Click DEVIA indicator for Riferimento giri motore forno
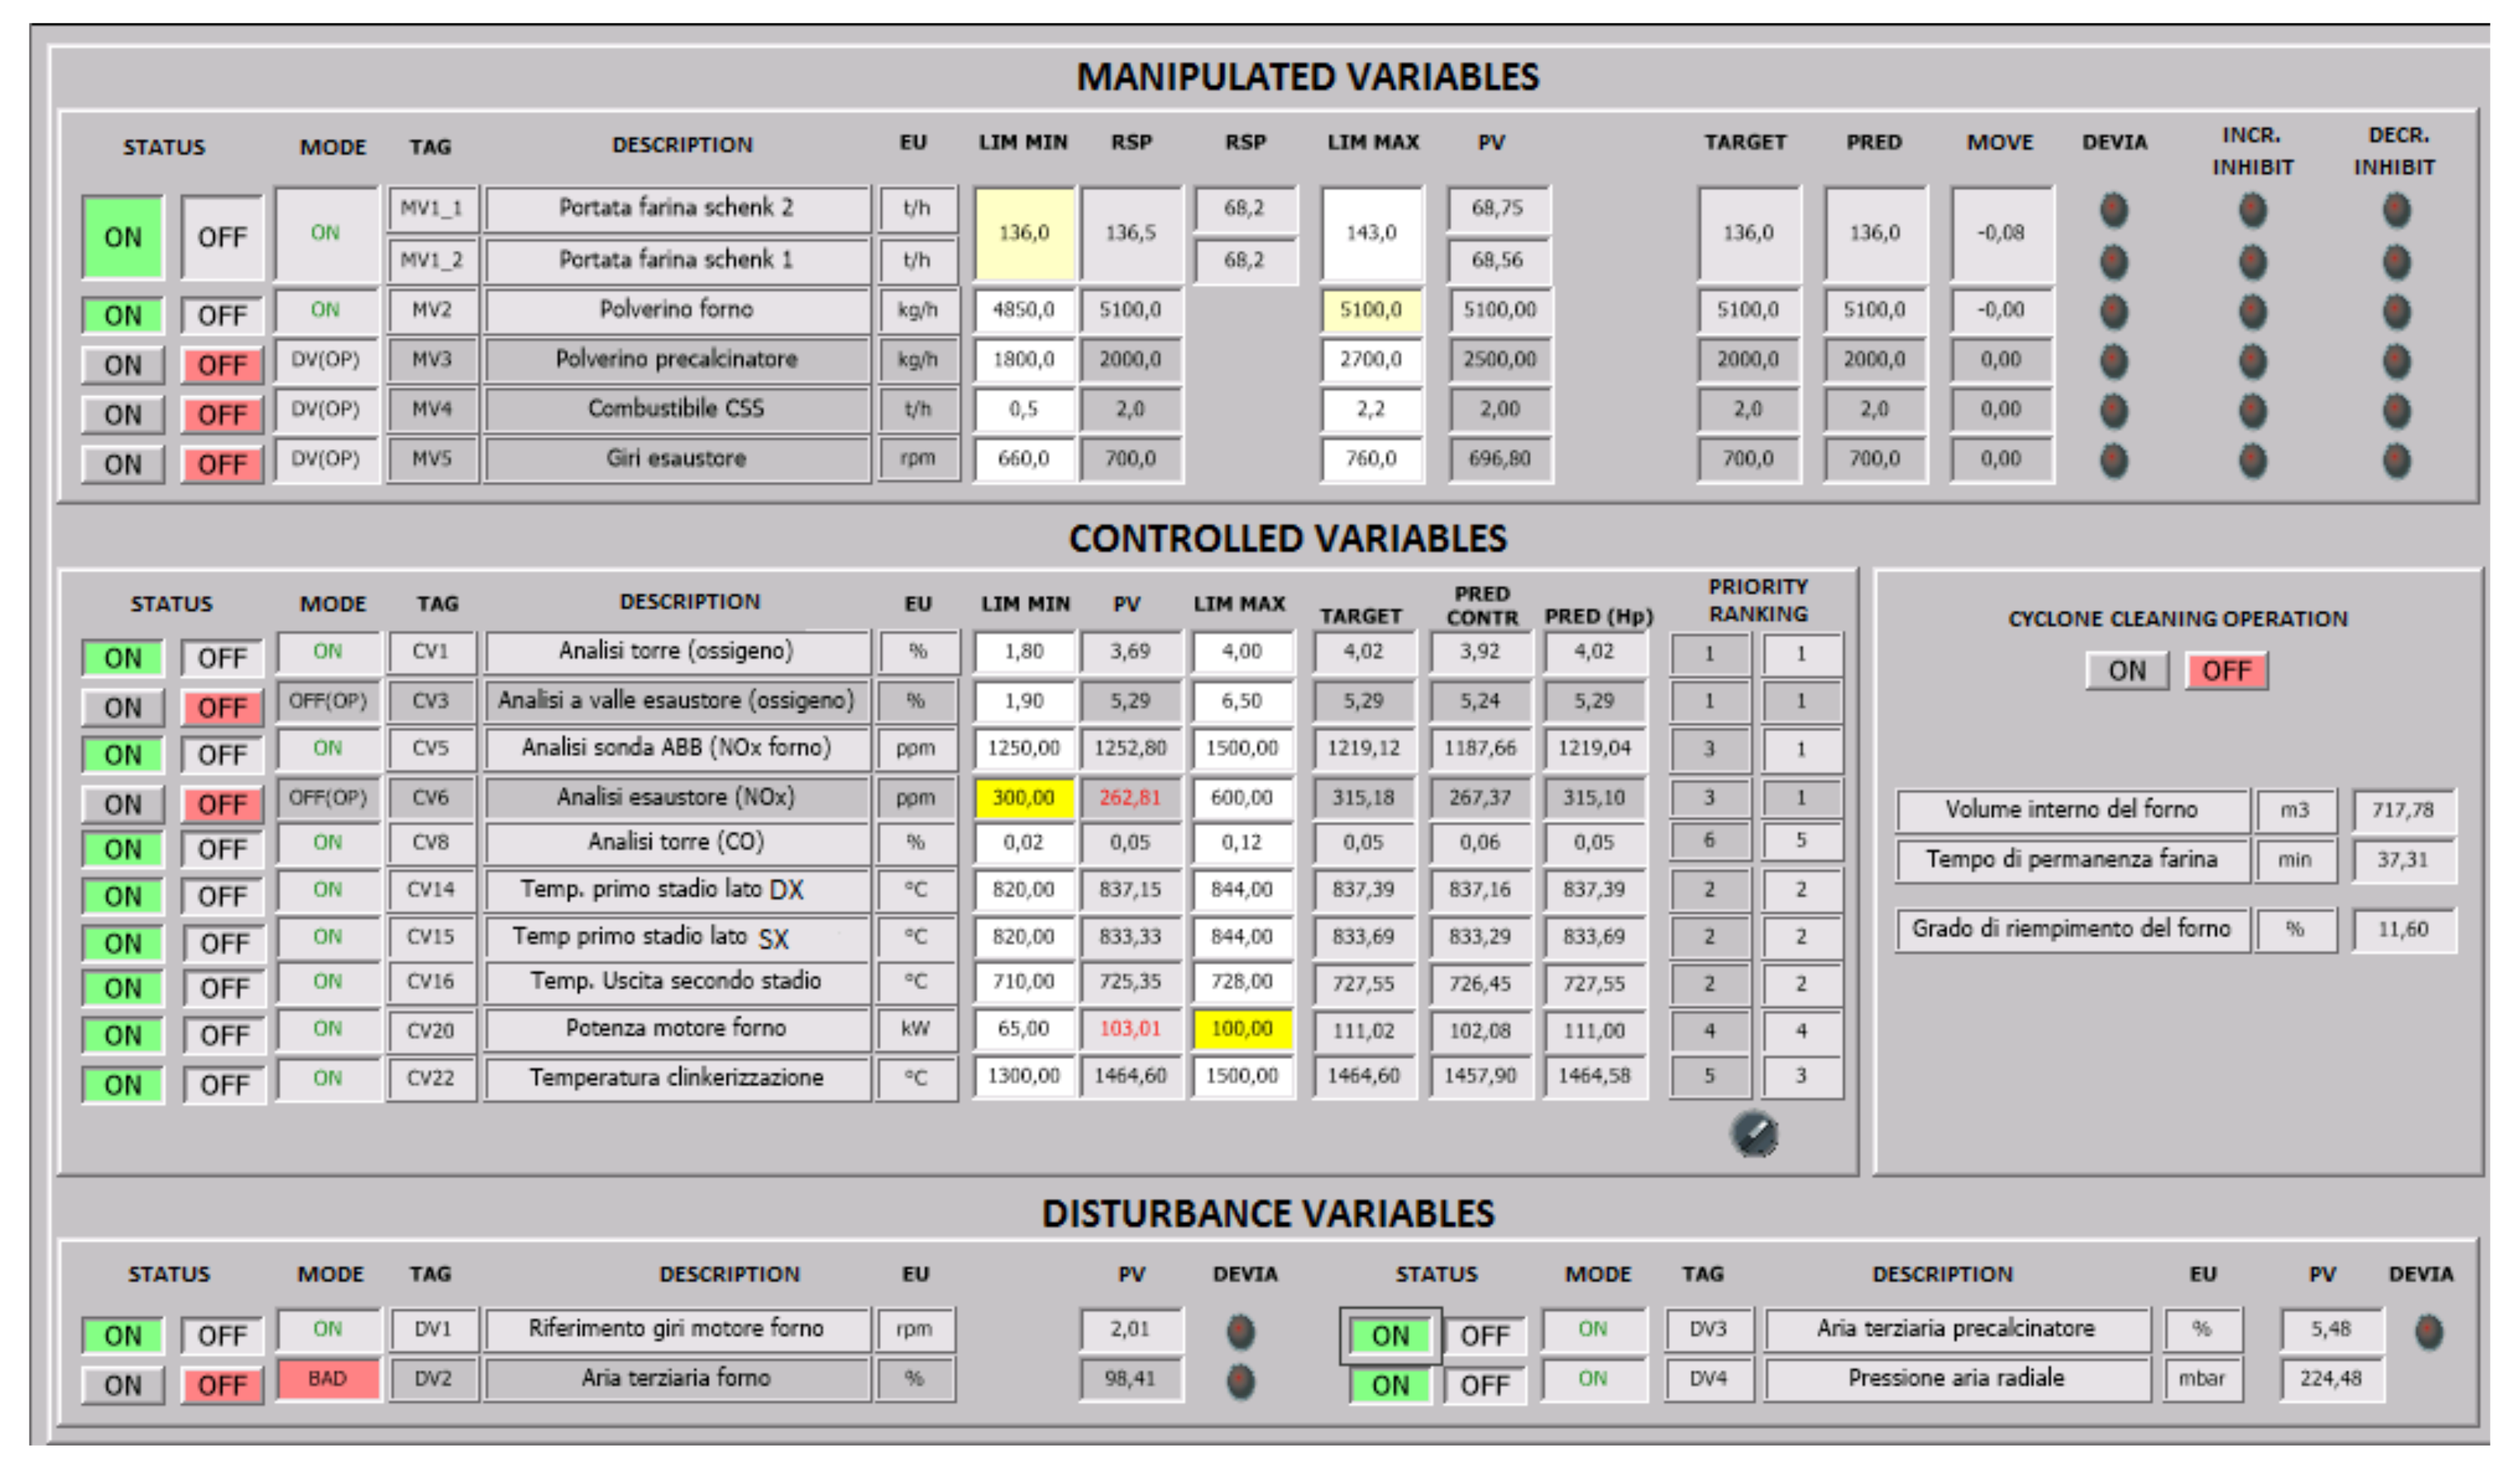This screenshot has height=1466, width=2520. (1240, 1331)
